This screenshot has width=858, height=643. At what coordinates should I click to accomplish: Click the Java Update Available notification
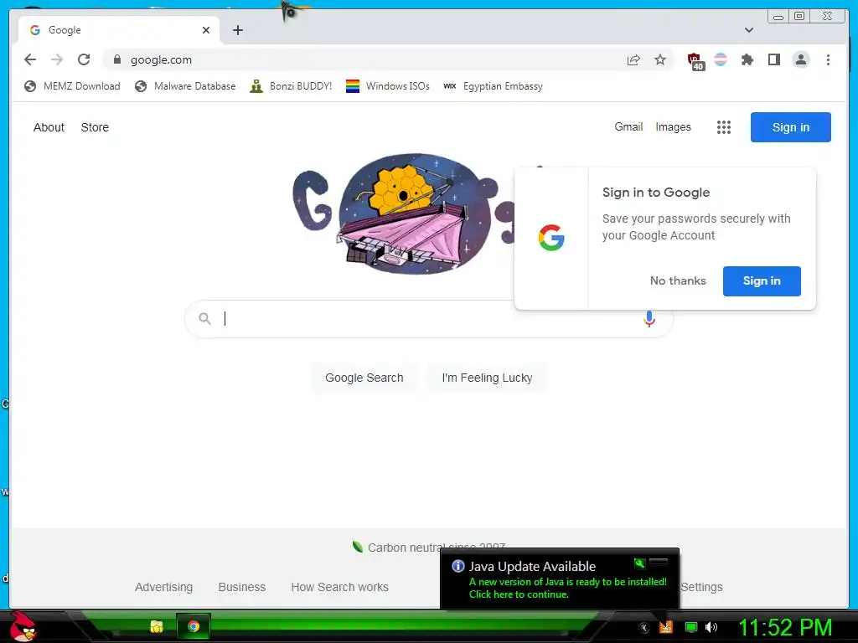pyautogui.click(x=559, y=579)
